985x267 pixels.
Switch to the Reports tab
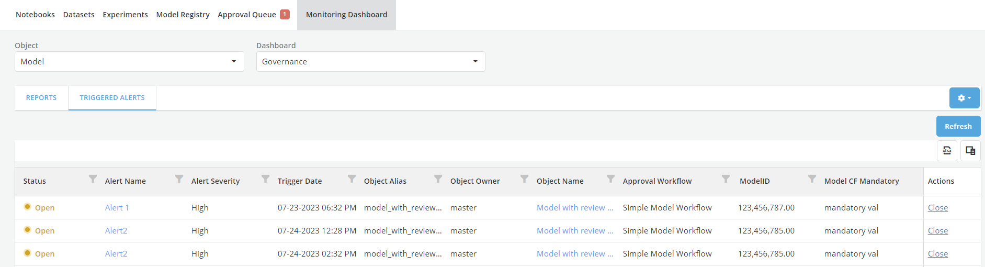click(x=41, y=98)
